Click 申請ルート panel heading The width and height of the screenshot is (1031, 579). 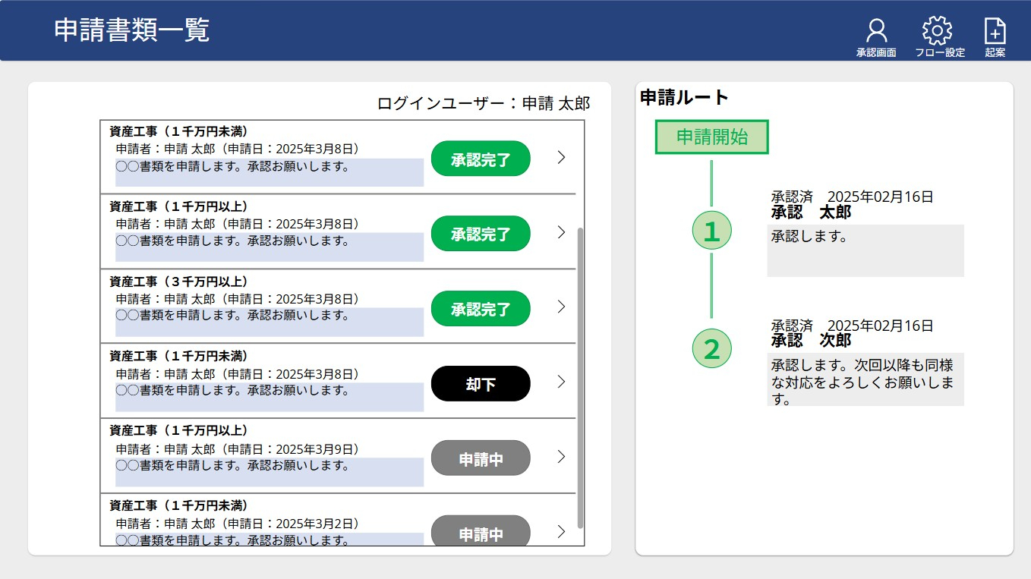(684, 97)
